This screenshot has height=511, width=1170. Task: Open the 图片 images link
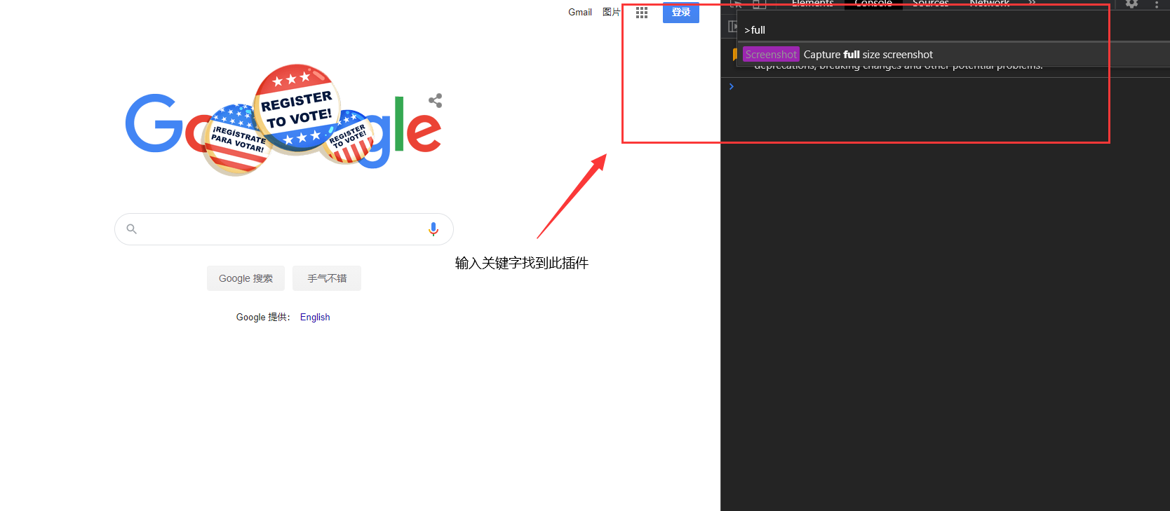pos(612,12)
